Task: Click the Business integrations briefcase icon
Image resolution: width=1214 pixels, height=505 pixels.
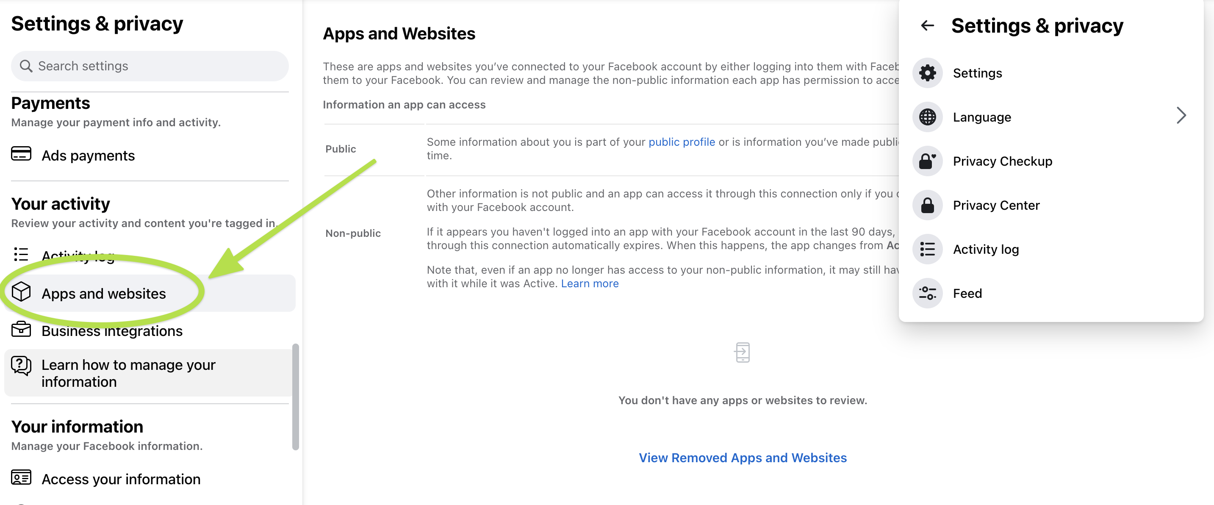Action: point(21,330)
